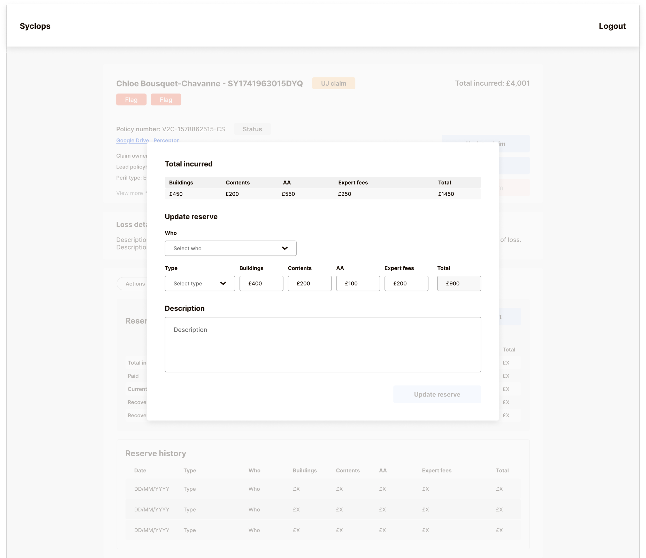Click the reserve Total £900 field
The width and height of the screenshot is (646, 558).
coord(459,283)
